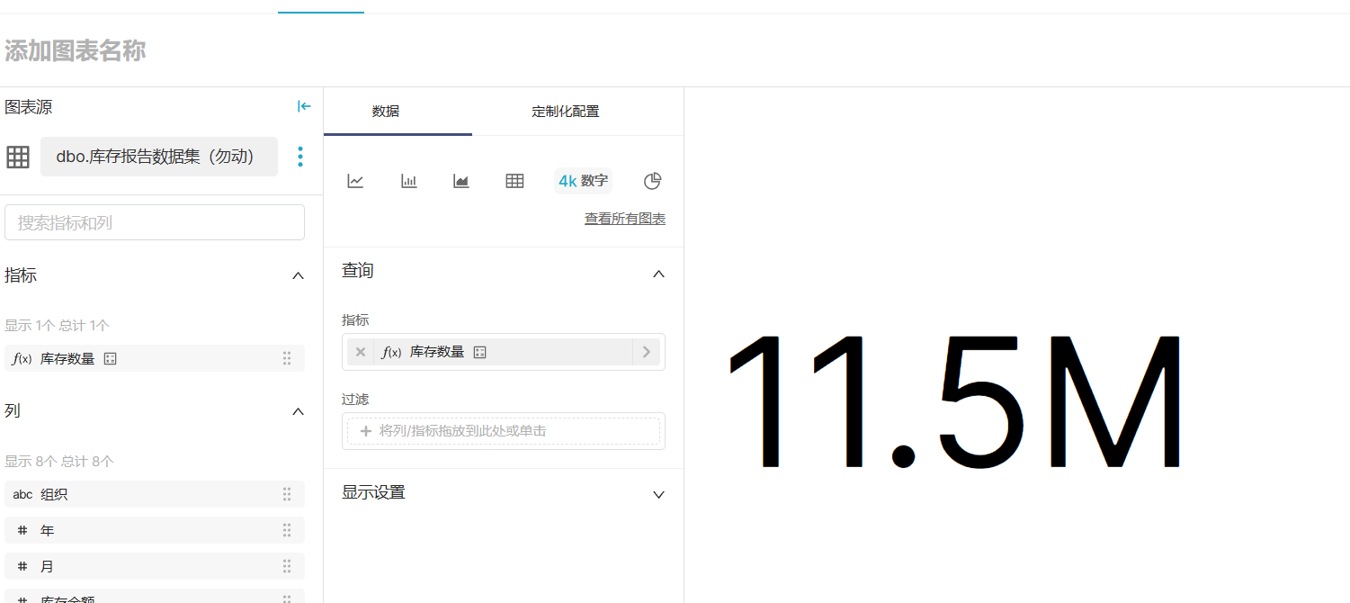This screenshot has height=603, width=1350.
Task: Select the pie chart type icon
Action: (653, 181)
